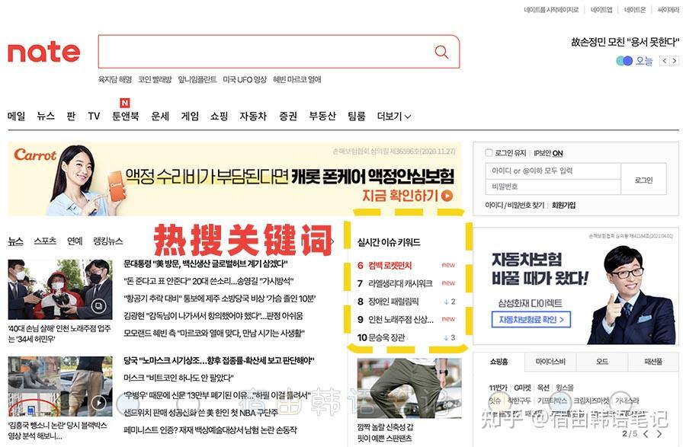This screenshot has height=447, width=686.
Task: Open the 회원가입 link
Action: pos(564,206)
